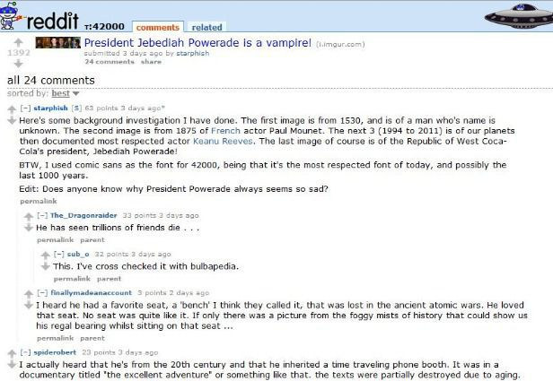Select the comments tab

coord(158,27)
